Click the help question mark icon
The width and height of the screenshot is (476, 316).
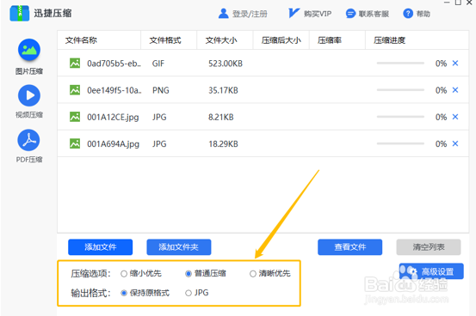click(408, 14)
